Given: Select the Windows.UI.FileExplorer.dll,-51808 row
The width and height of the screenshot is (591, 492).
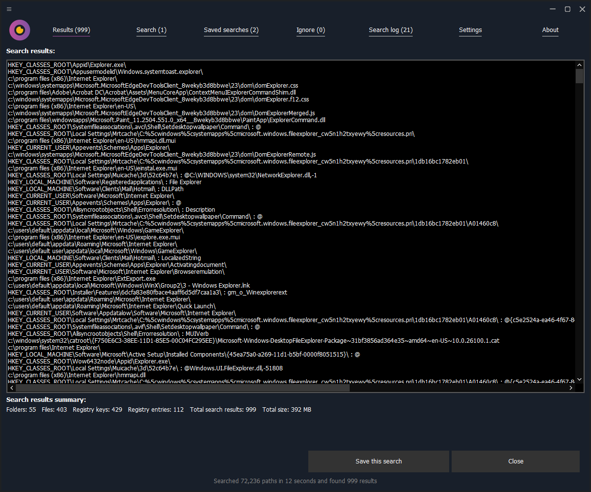Looking at the screenshot, I should 291,368.
